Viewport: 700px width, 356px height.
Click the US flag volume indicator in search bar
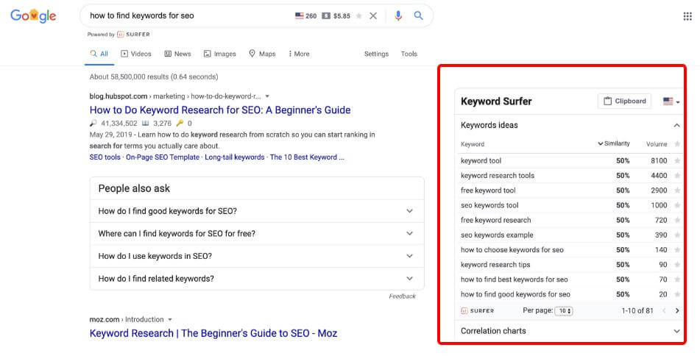point(305,16)
